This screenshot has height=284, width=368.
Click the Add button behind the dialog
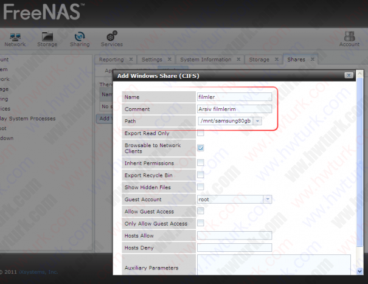(x=105, y=119)
